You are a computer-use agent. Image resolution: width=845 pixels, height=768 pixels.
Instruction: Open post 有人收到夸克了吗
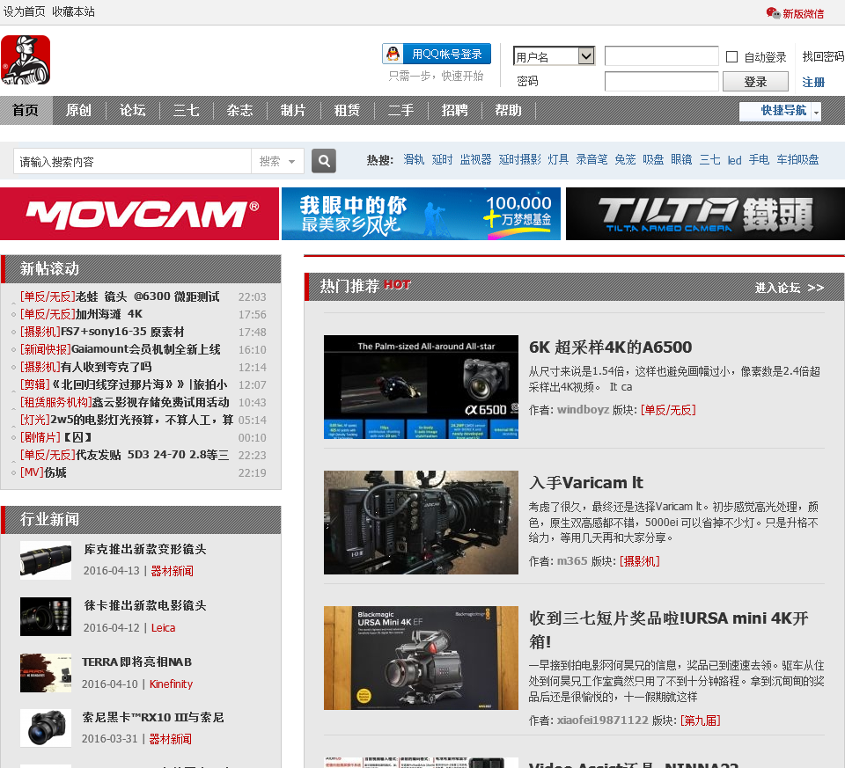tap(107, 368)
